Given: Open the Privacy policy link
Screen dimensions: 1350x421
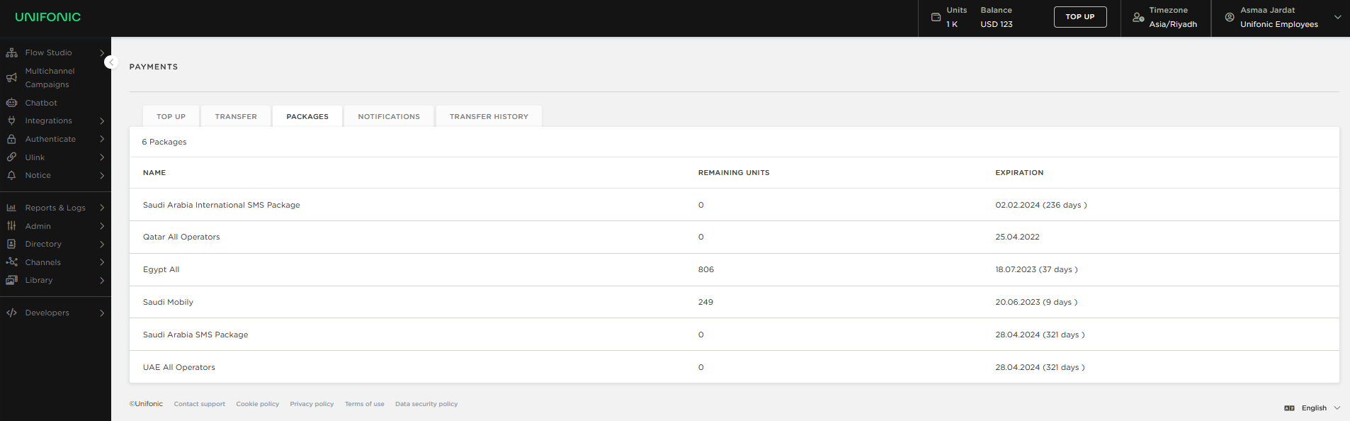Looking at the screenshot, I should [x=312, y=404].
